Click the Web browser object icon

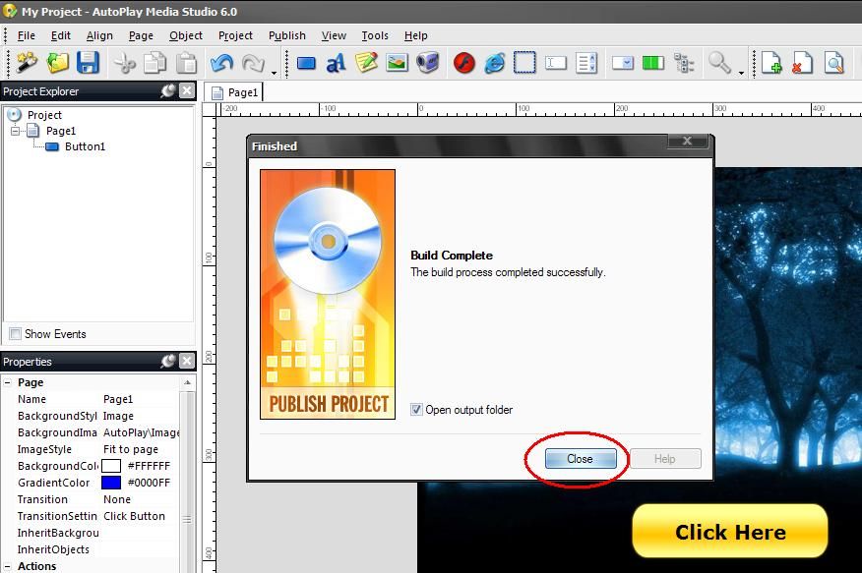coord(494,63)
